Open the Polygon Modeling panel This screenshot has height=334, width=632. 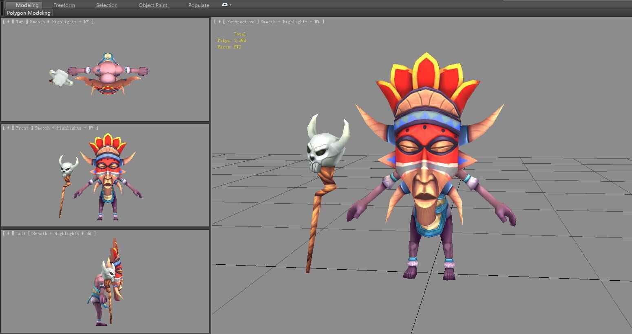(29, 13)
